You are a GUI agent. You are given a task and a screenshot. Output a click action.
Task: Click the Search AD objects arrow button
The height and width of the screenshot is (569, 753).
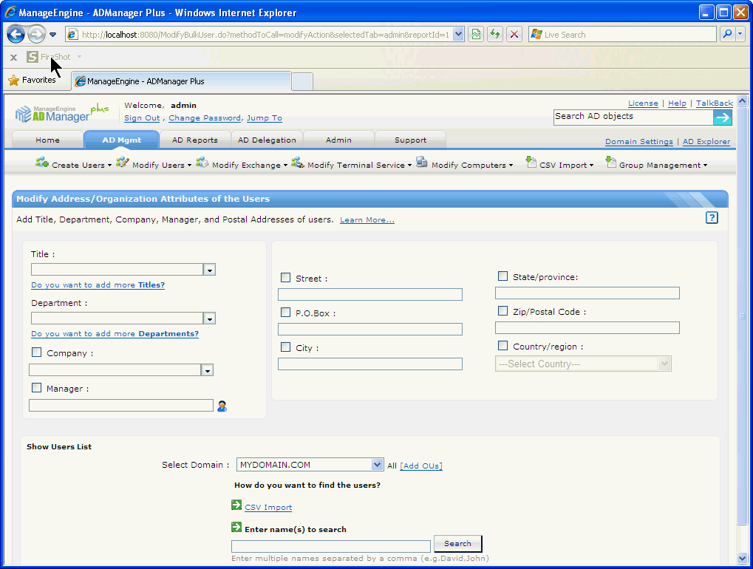(722, 117)
